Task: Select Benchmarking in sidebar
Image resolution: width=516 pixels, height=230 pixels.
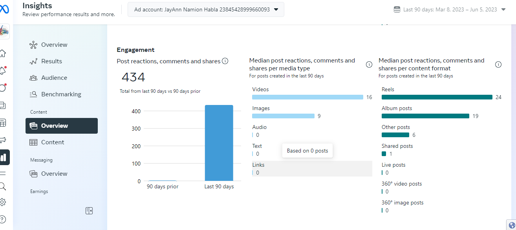Action: [x=61, y=94]
